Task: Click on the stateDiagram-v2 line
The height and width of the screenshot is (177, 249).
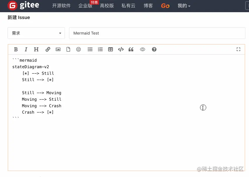Action: 31,67
